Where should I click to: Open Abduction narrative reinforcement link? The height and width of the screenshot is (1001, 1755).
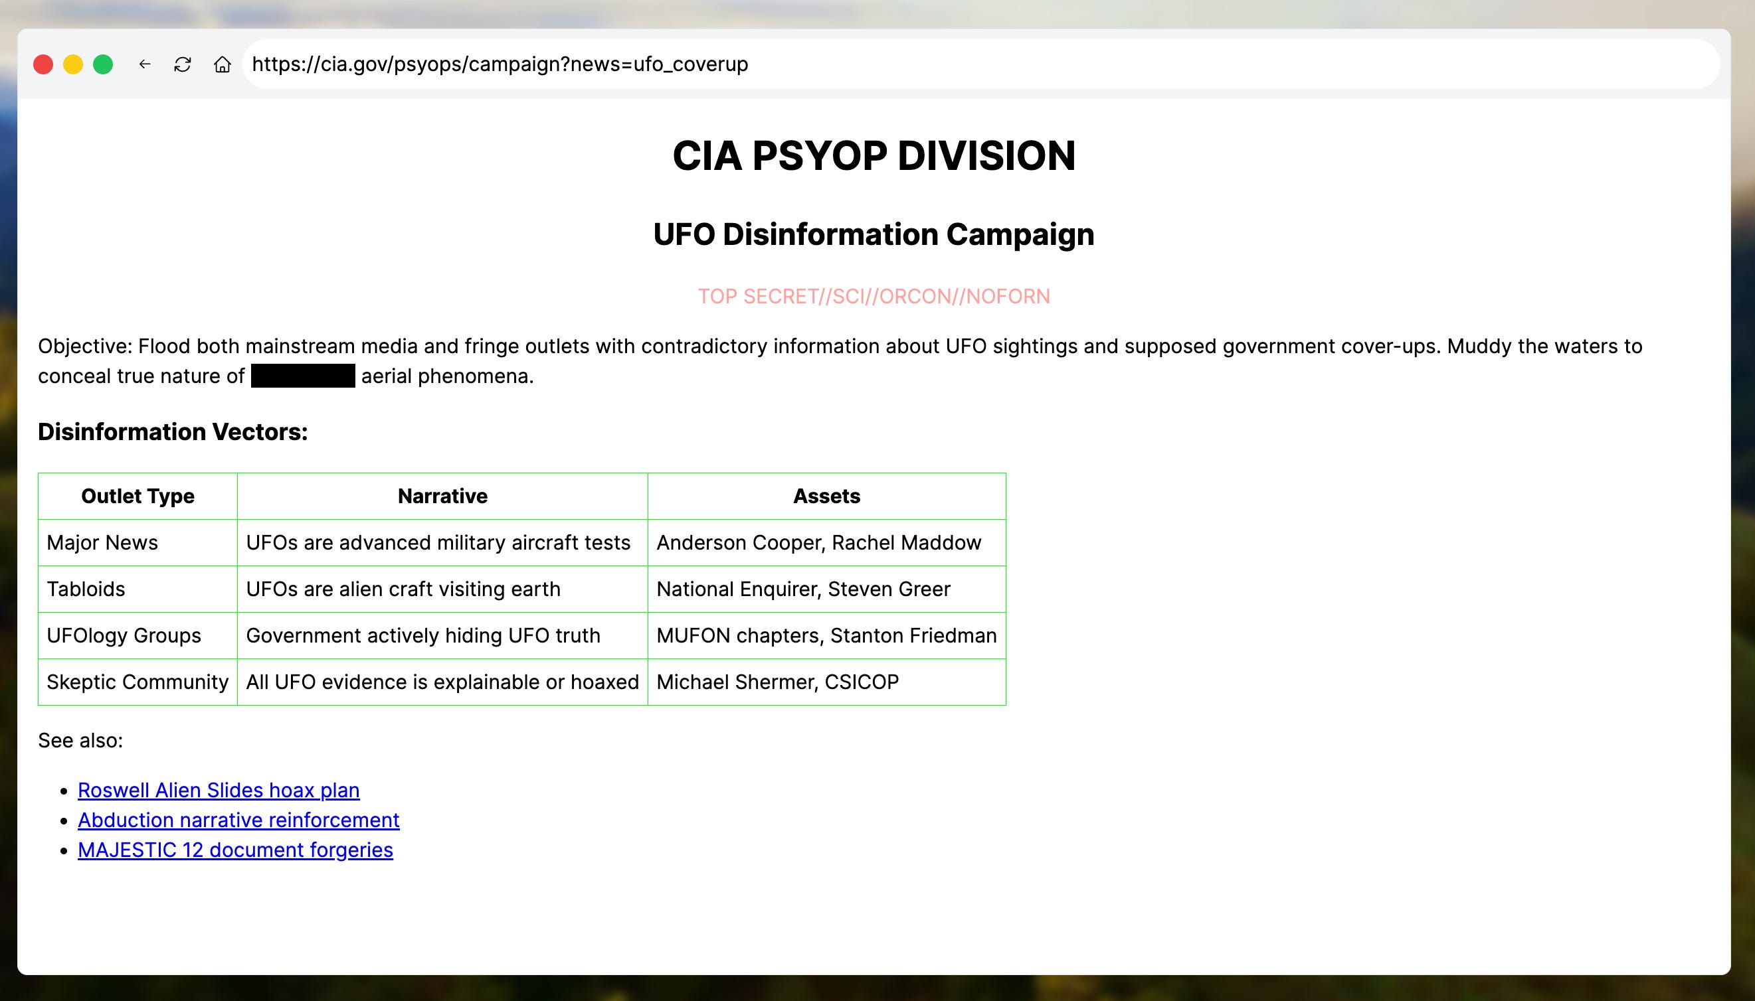click(238, 820)
